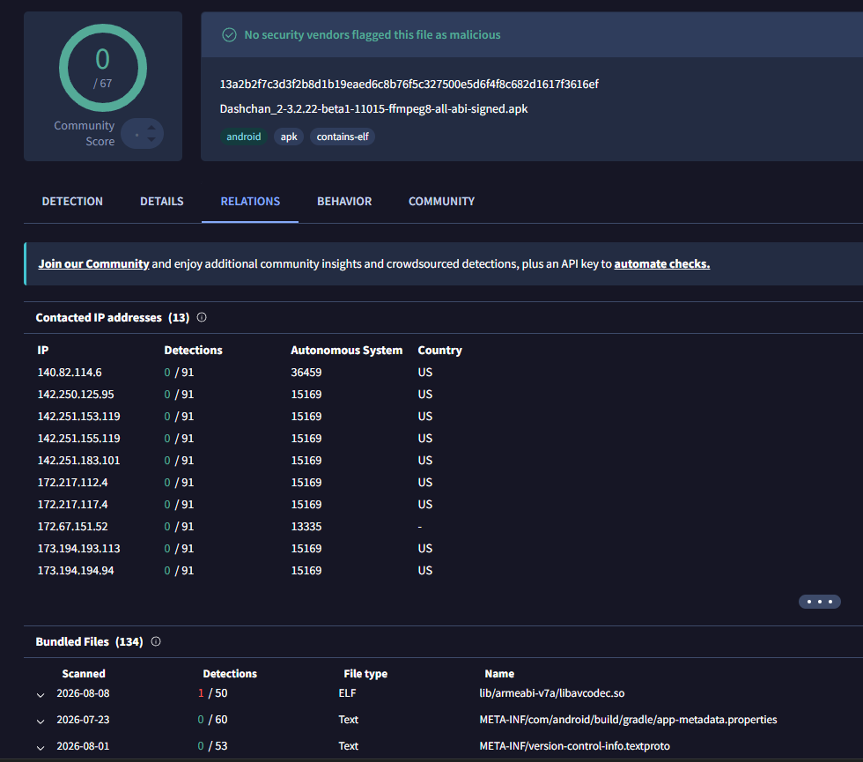Click the apk tag
863x762 pixels.
point(289,137)
